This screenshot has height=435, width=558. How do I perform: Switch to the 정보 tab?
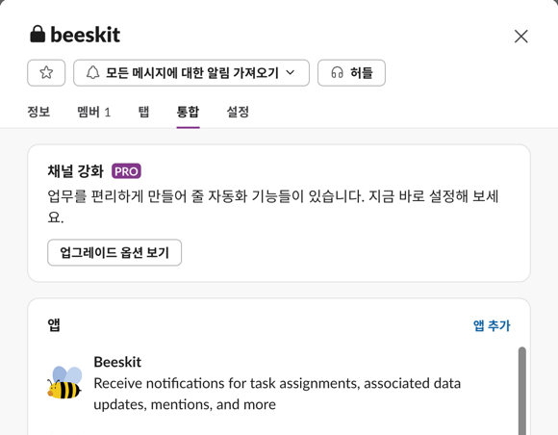coord(38,113)
